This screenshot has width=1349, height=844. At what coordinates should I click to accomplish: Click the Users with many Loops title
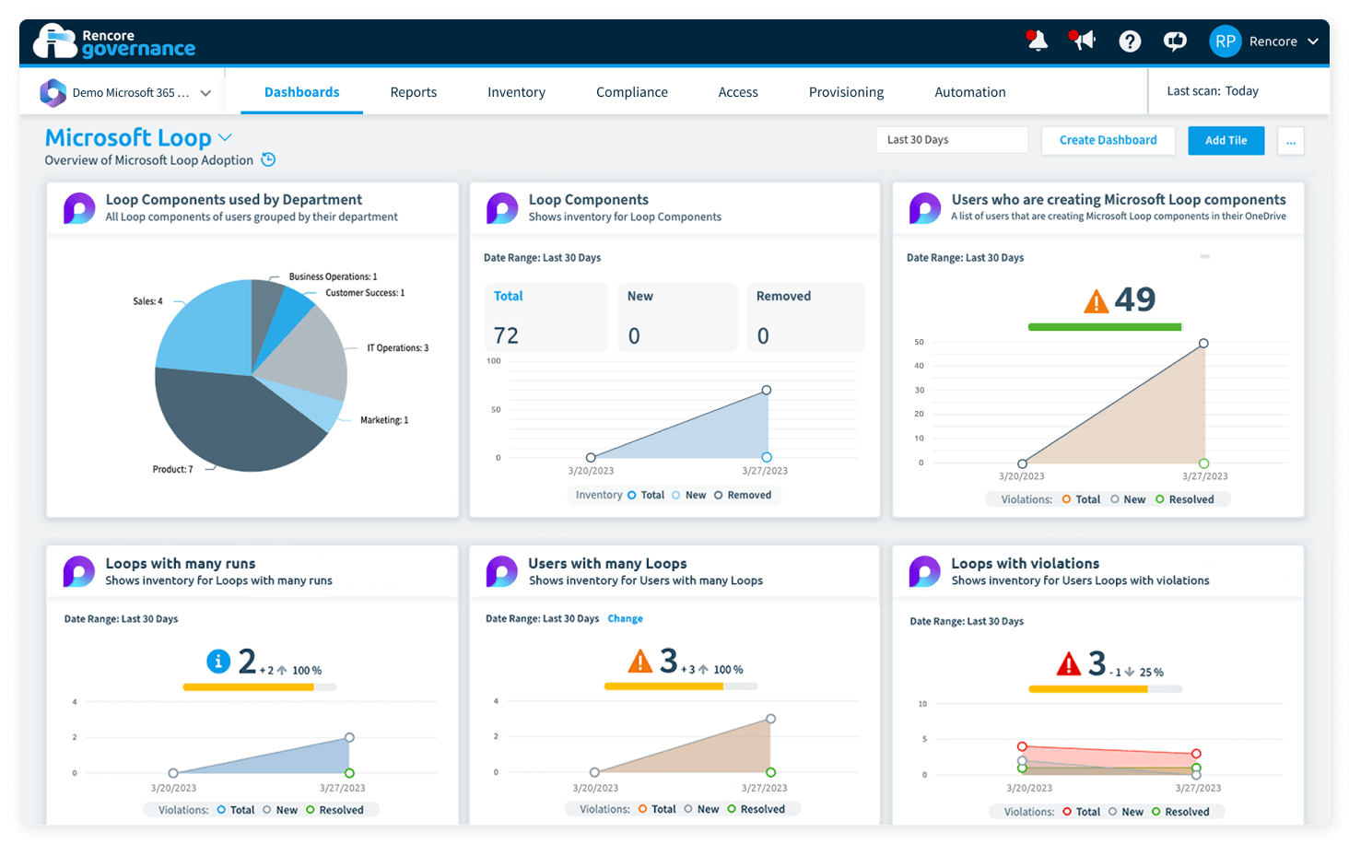click(x=607, y=563)
